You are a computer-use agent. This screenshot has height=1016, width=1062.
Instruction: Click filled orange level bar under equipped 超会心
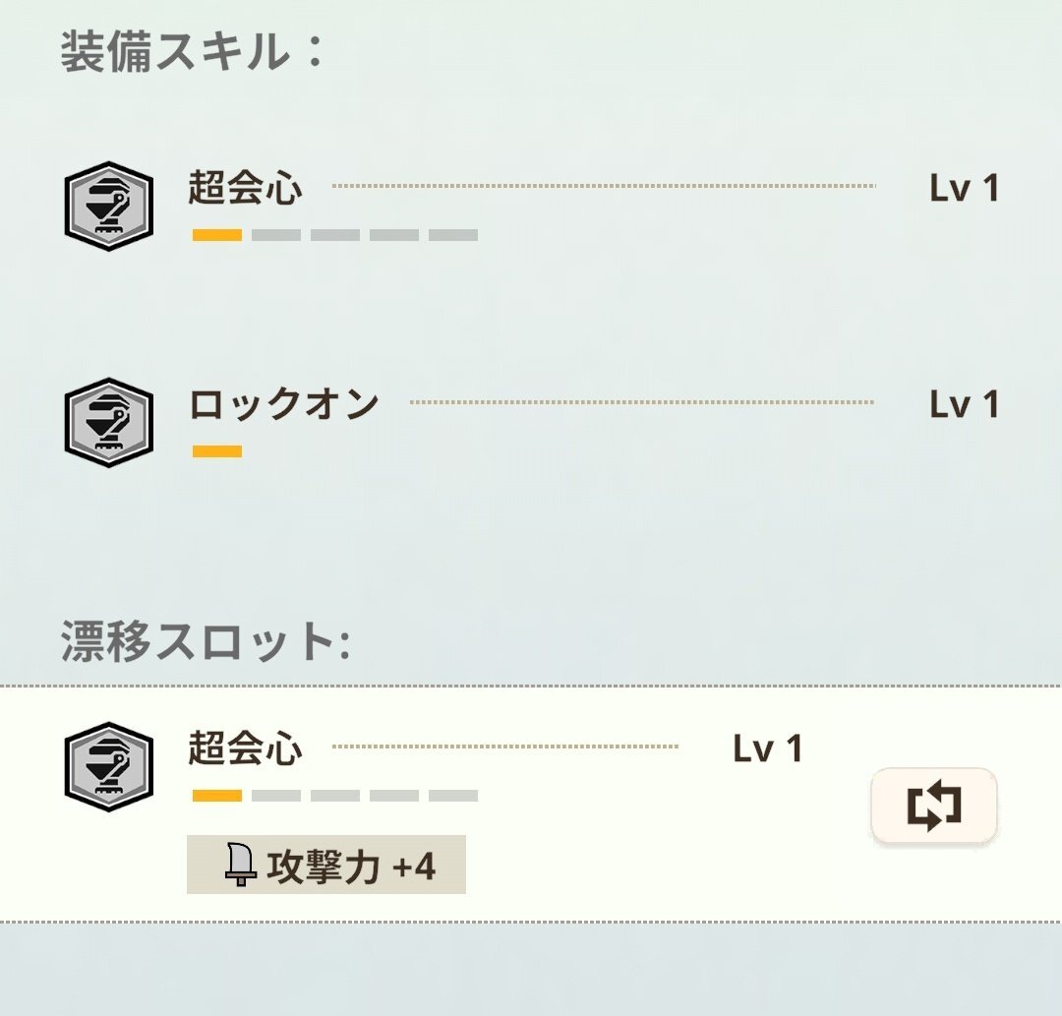pos(217,235)
